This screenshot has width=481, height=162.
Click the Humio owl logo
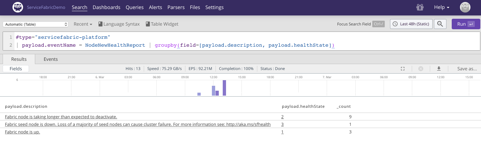coord(18,7)
